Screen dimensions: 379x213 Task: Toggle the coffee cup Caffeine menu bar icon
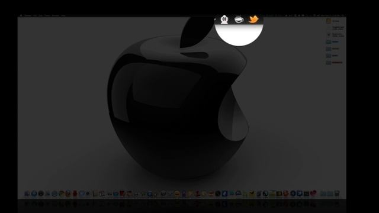[x=239, y=20]
